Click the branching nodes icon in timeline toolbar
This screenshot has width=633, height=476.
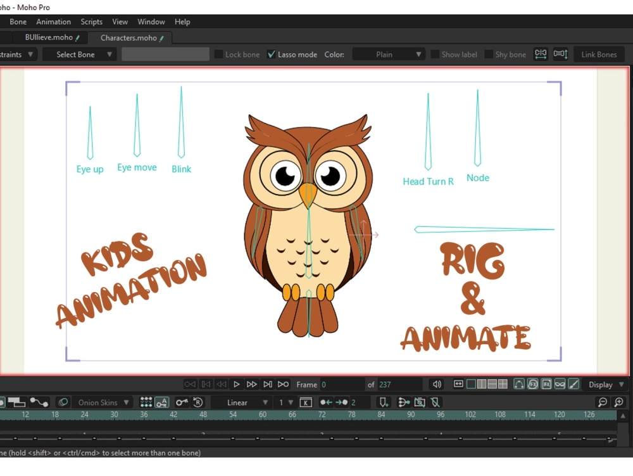[403, 402]
